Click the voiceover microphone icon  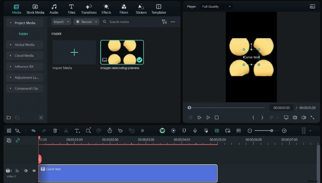(x=195, y=131)
